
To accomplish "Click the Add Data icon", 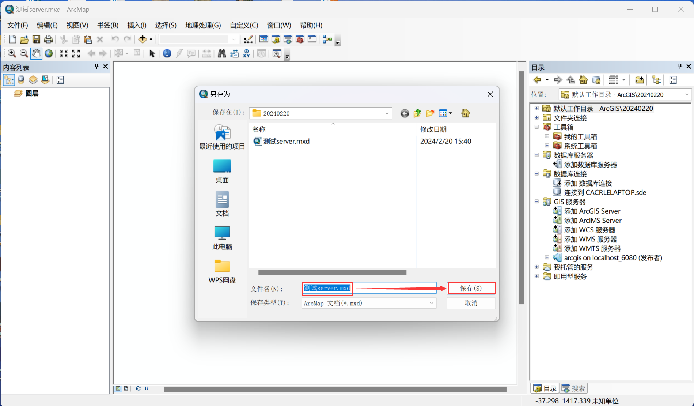I will pyautogui.click(x=143, y=39).
